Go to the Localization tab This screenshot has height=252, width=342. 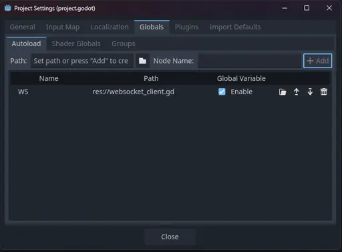110,27
